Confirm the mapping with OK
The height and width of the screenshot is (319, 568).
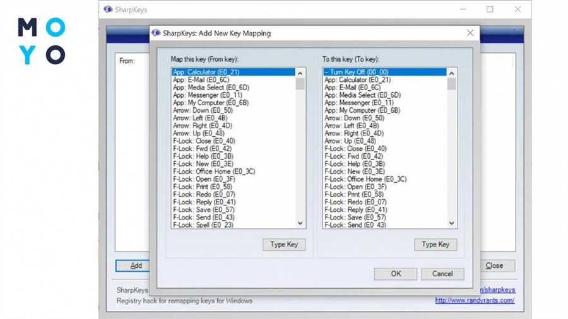pos(395,274)
